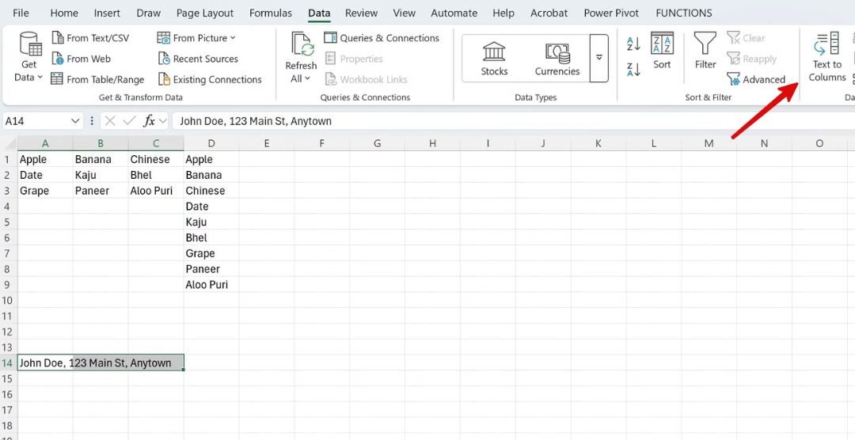The width and height of the screenshot is (855, 440).
Task: Open the Page Layout tab
Action: [205, 13]
